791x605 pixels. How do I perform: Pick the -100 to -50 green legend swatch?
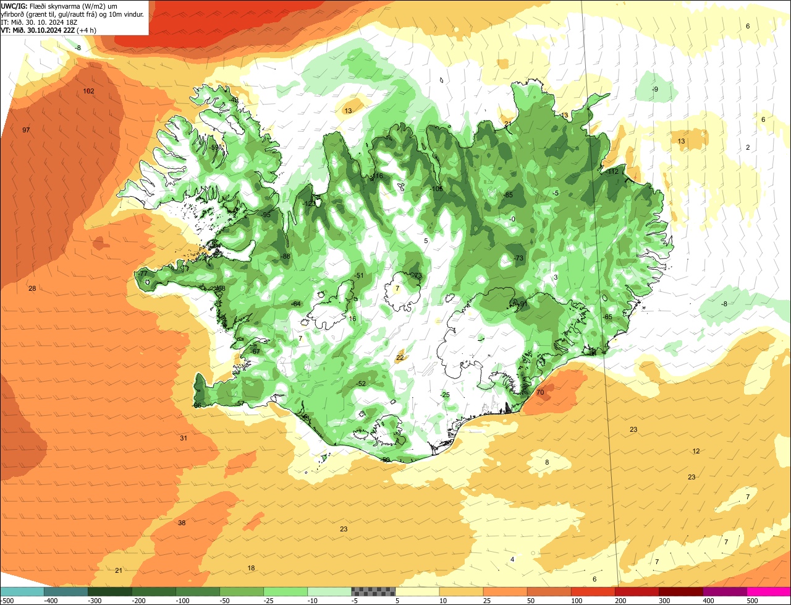(x=198, y=591)
